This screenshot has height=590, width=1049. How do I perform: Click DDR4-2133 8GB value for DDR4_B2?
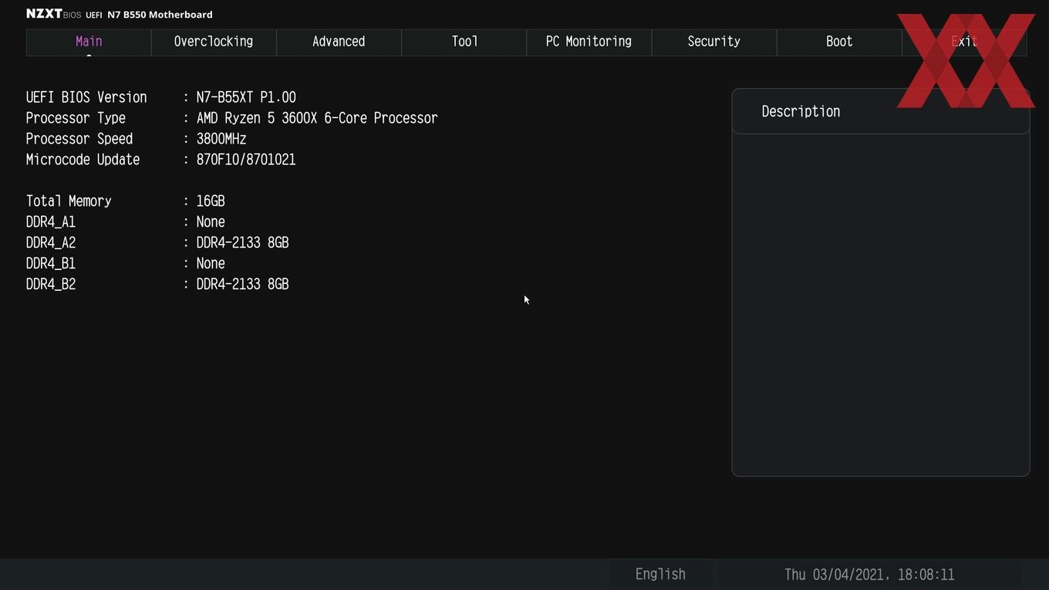[x=242, y=285]
